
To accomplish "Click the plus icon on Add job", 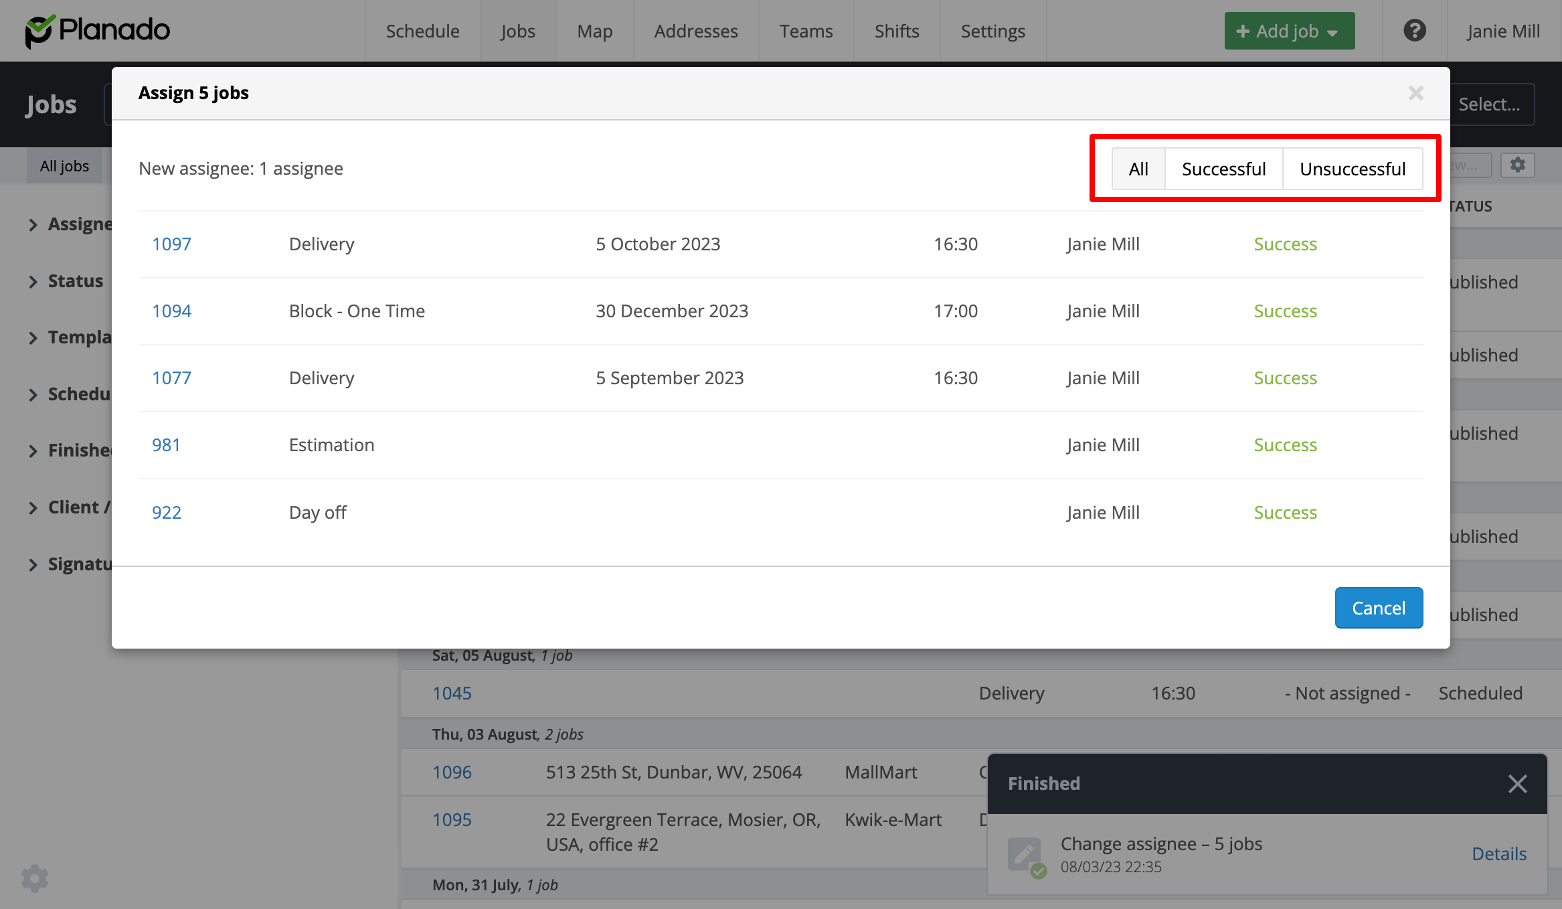I will click(x=1243, y=31).
